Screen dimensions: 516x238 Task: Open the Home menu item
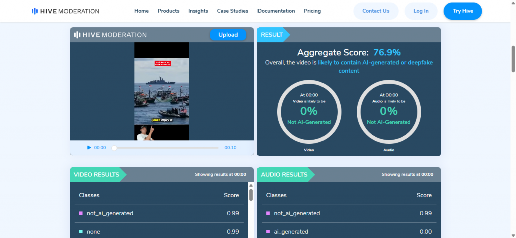click(x=141, y=11)
